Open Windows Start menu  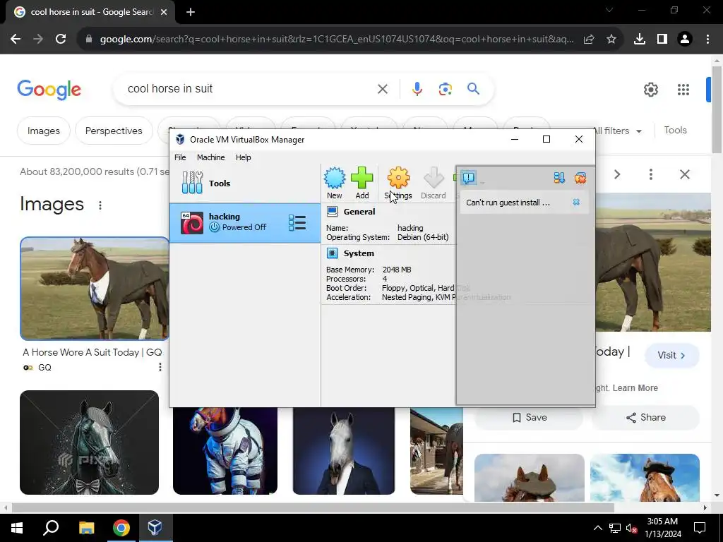(x=17, y=528)
